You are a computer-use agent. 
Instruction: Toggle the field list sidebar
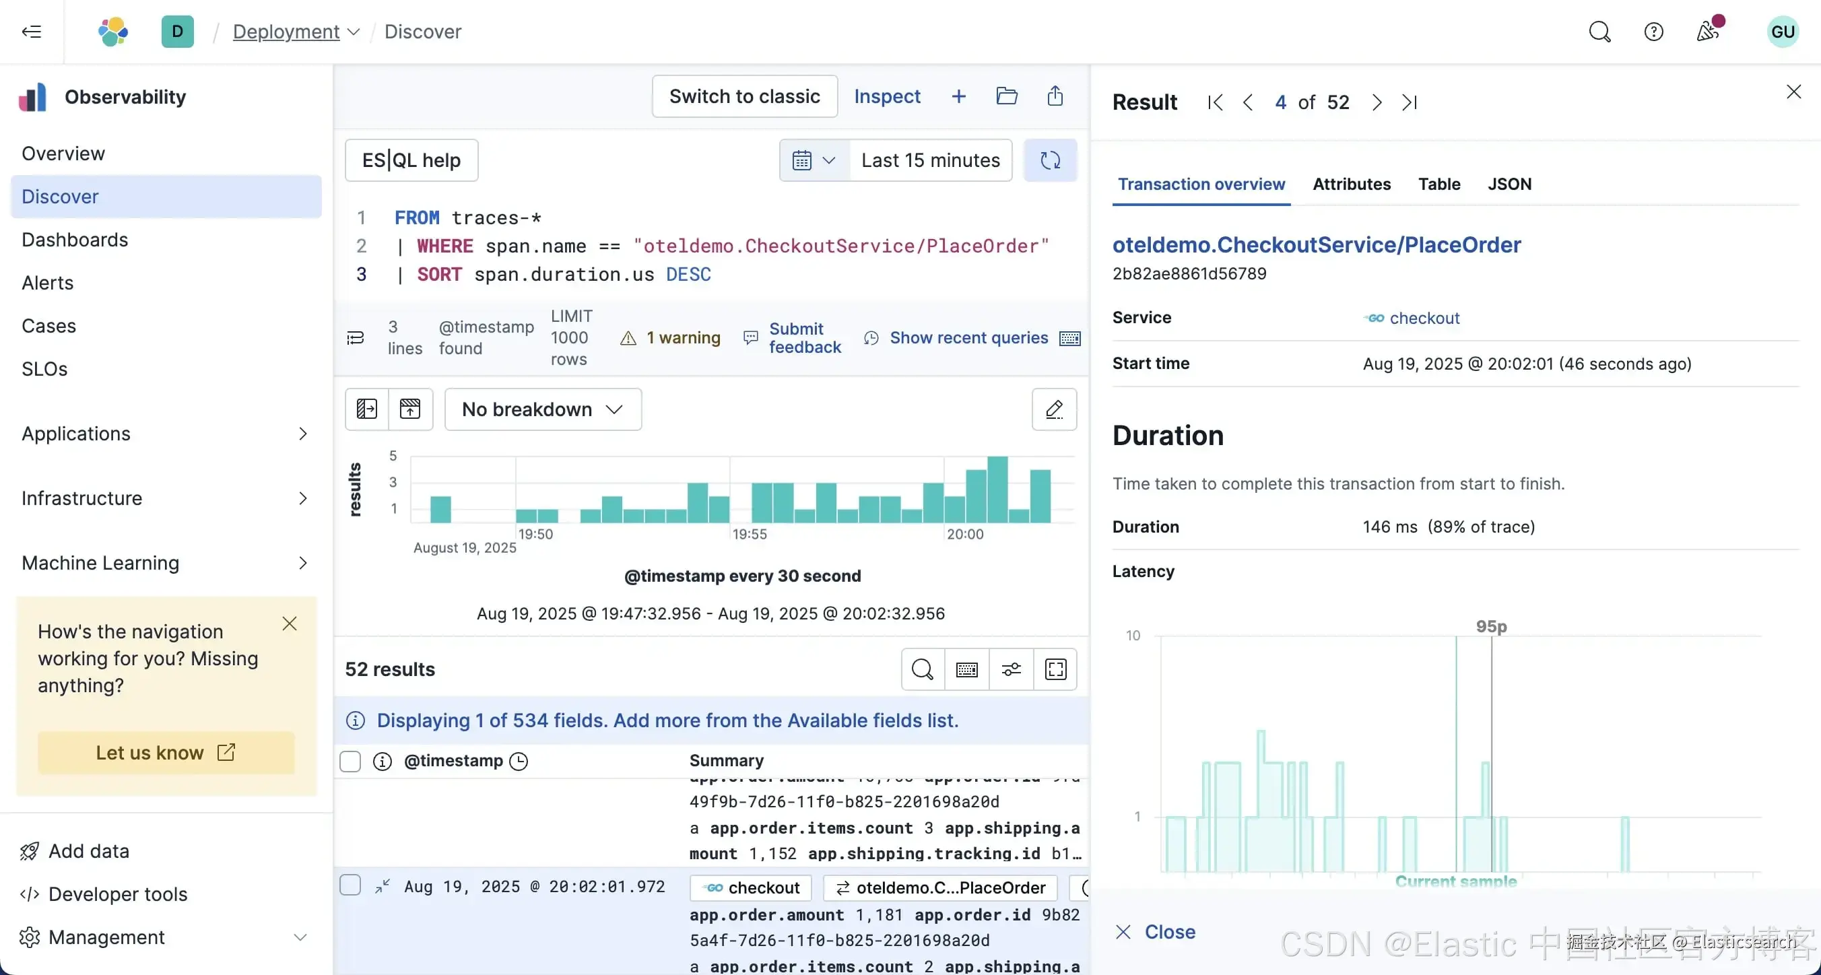366,409
